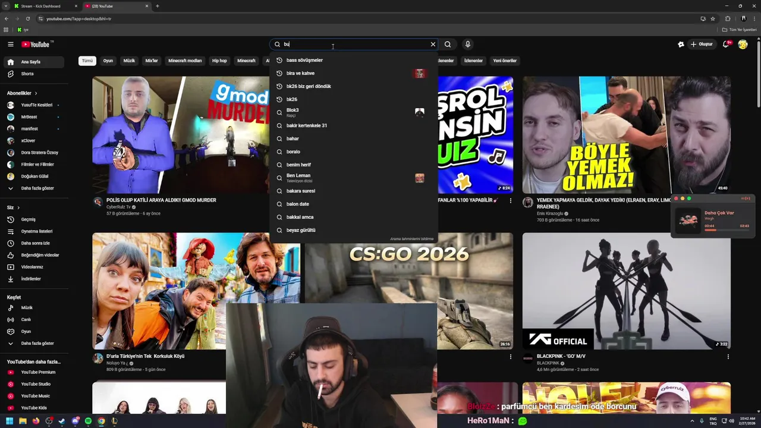Select the Tümü filter chip
The height and width of the screenshot is (428, 761).
(87, 61)
